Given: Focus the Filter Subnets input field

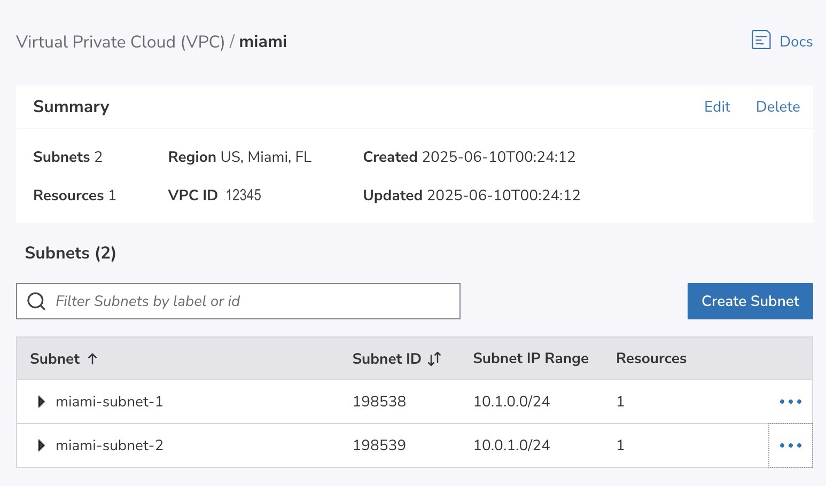Looking at the screenshot, I should (x=251, y=301).
